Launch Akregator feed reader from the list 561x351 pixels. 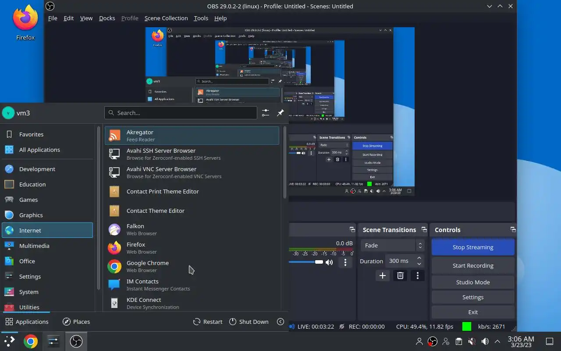(192, 136)
